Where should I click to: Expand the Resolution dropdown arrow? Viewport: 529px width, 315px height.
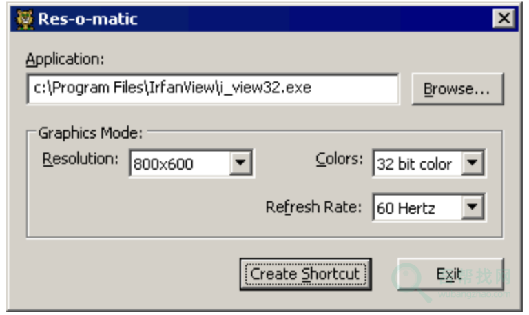[240, 164]
